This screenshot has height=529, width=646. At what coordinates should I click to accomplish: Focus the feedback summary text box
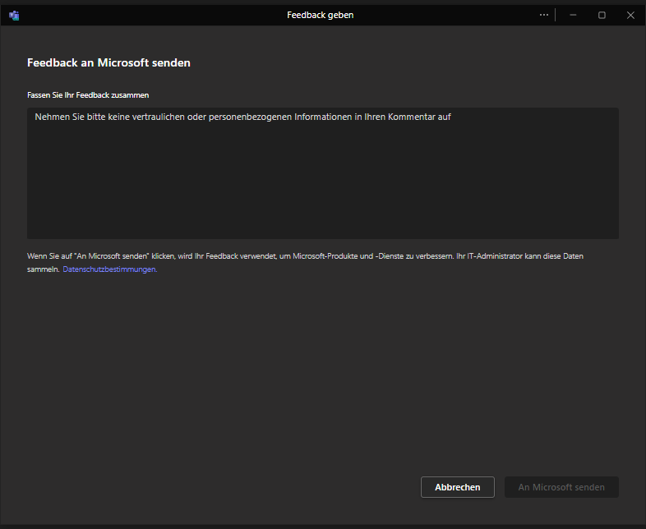click(x=322, y=173)
